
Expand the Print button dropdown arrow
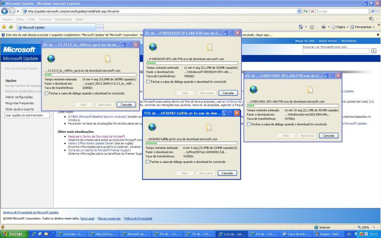coord(328,27)
